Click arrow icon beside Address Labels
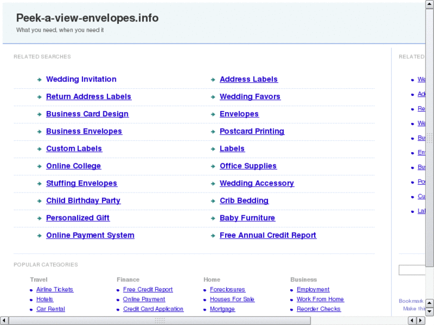Viewport: 434px width, 325px height. pyautogui.click(x=213, y=80)
